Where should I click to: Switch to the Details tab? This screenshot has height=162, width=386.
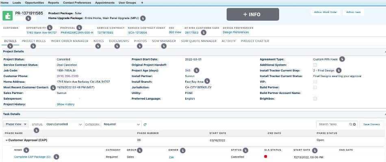[10, 41]
